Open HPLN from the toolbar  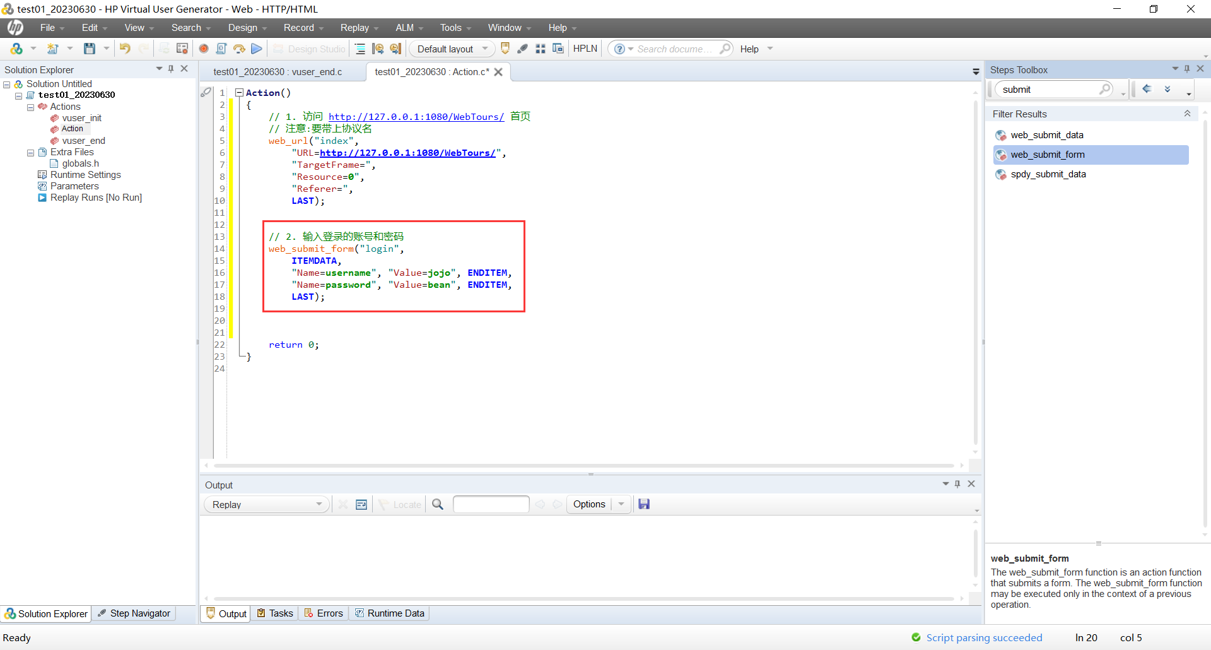[585, 49]
